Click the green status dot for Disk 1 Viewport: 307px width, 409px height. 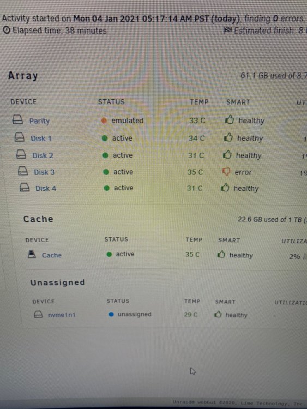[105, 139]
